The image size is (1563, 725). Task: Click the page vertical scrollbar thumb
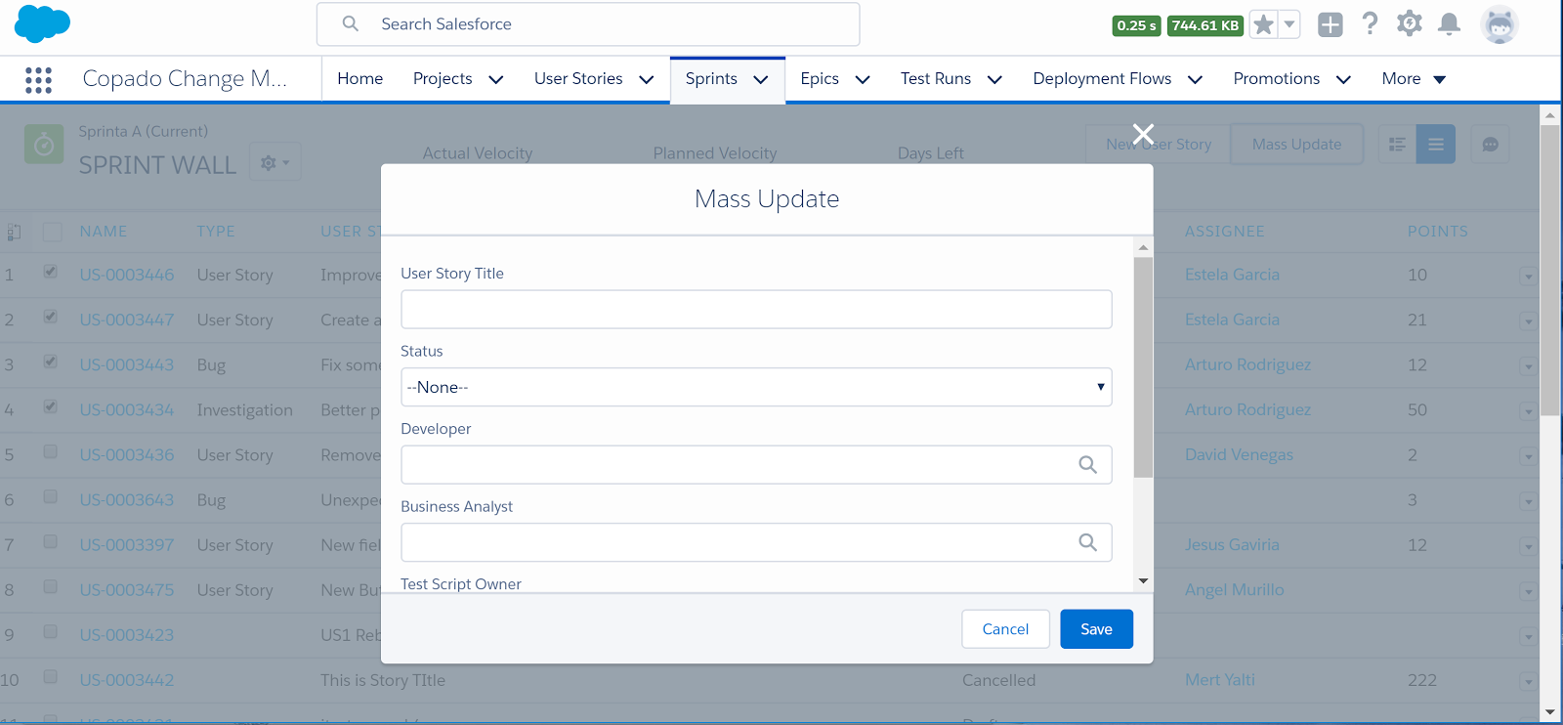pyautogui.click(x=1550, y=271)
